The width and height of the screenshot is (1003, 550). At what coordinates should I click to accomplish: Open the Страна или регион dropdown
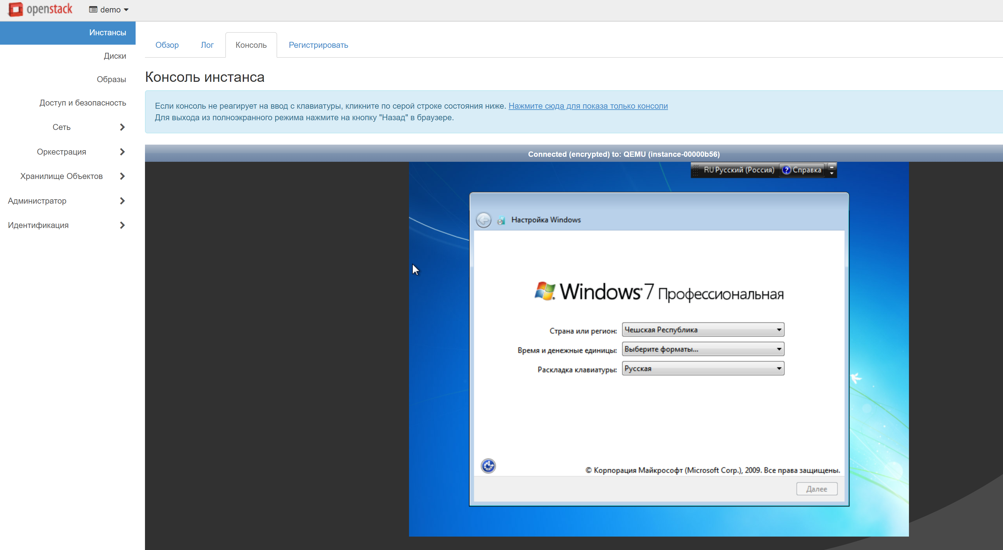tap(703, 330)
